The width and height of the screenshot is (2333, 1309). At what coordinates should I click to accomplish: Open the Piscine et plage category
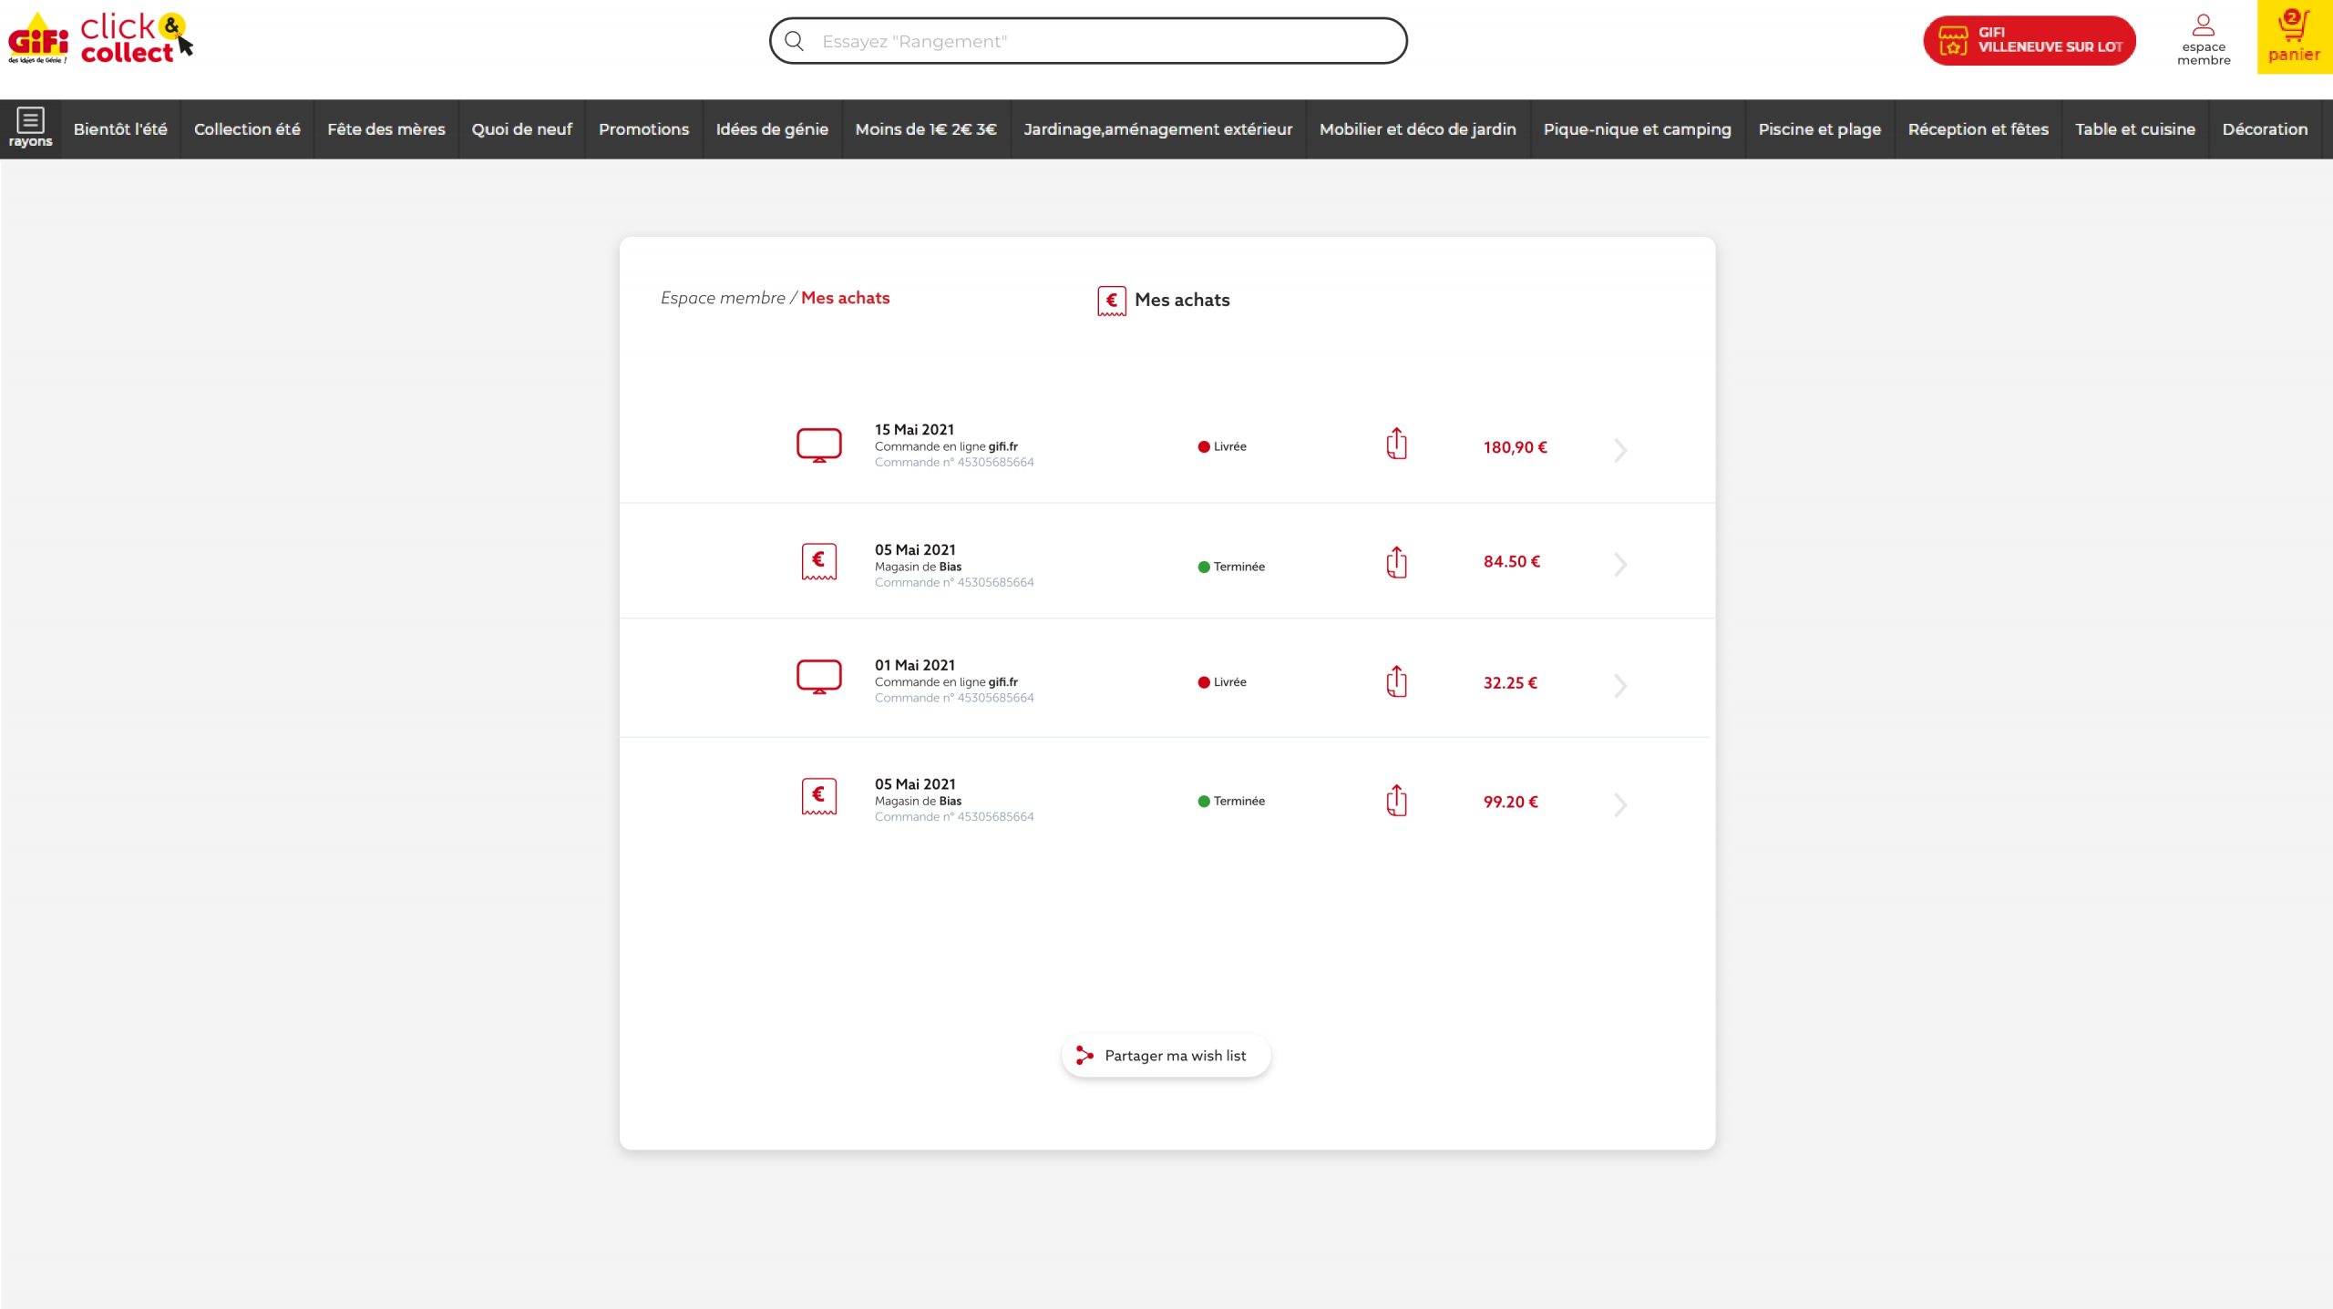(1819, 129)
